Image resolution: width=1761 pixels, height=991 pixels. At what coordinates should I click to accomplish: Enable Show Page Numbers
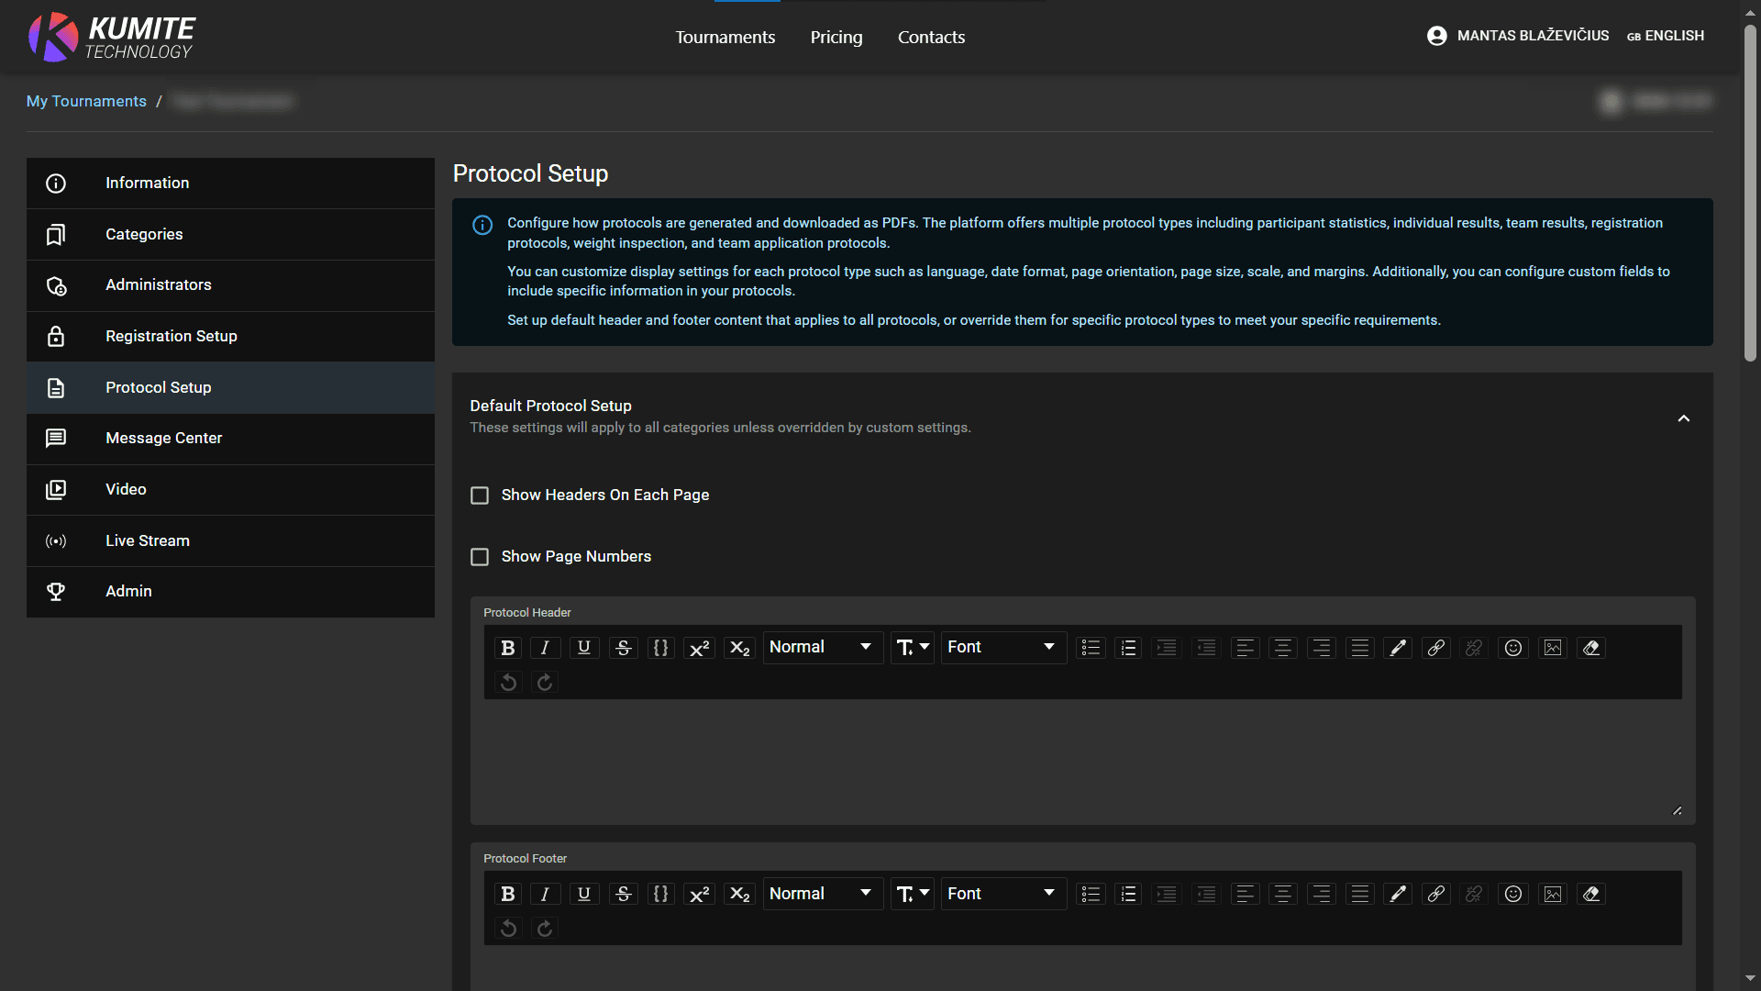coord(480,556)
